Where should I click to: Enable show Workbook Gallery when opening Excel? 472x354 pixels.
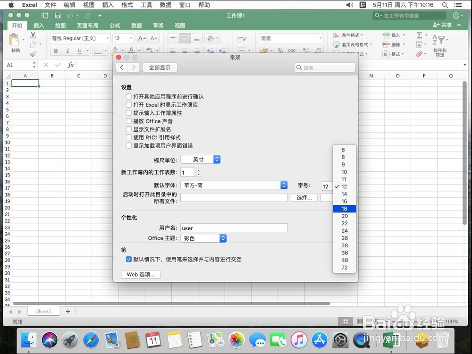[x=129, y=104]
